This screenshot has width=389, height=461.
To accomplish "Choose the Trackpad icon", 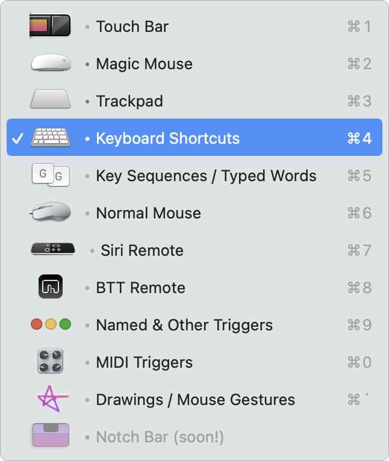I will pyautogui.click(x=51, y=99).
